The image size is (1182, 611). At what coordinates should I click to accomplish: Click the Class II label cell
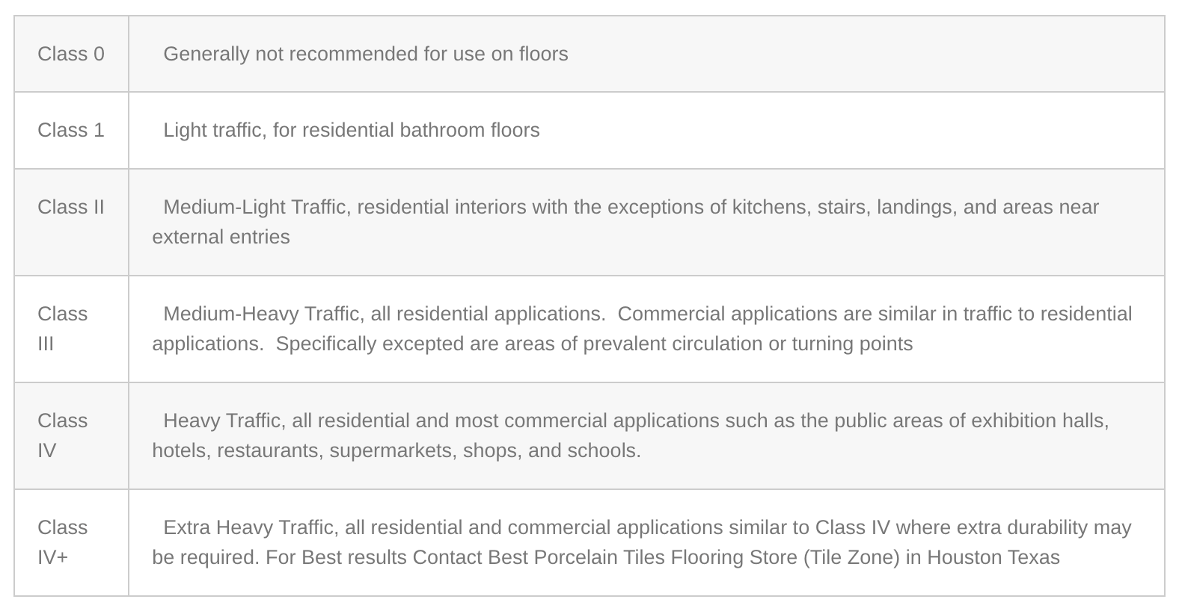(71, 207)
